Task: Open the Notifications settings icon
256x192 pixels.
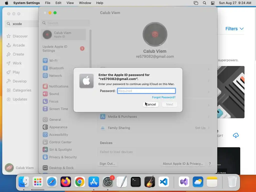Action: tap(45, 86)
